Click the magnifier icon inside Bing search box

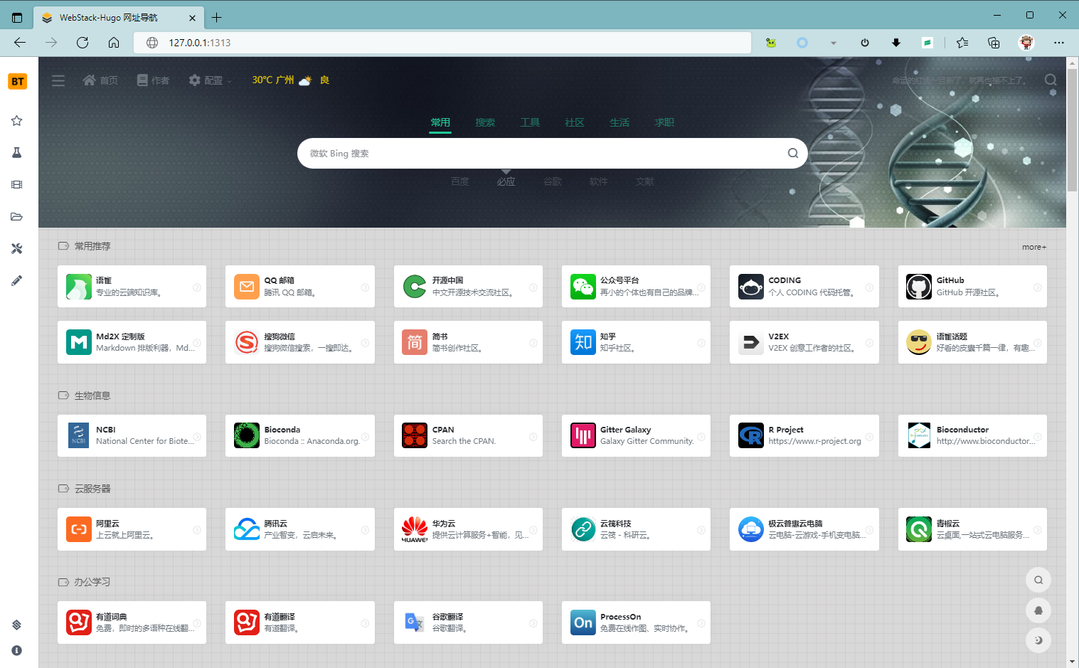(792, 153)
